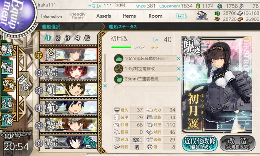Open the Assets menu
Viewport: 260px width, 156px height.
click(104, 16)
